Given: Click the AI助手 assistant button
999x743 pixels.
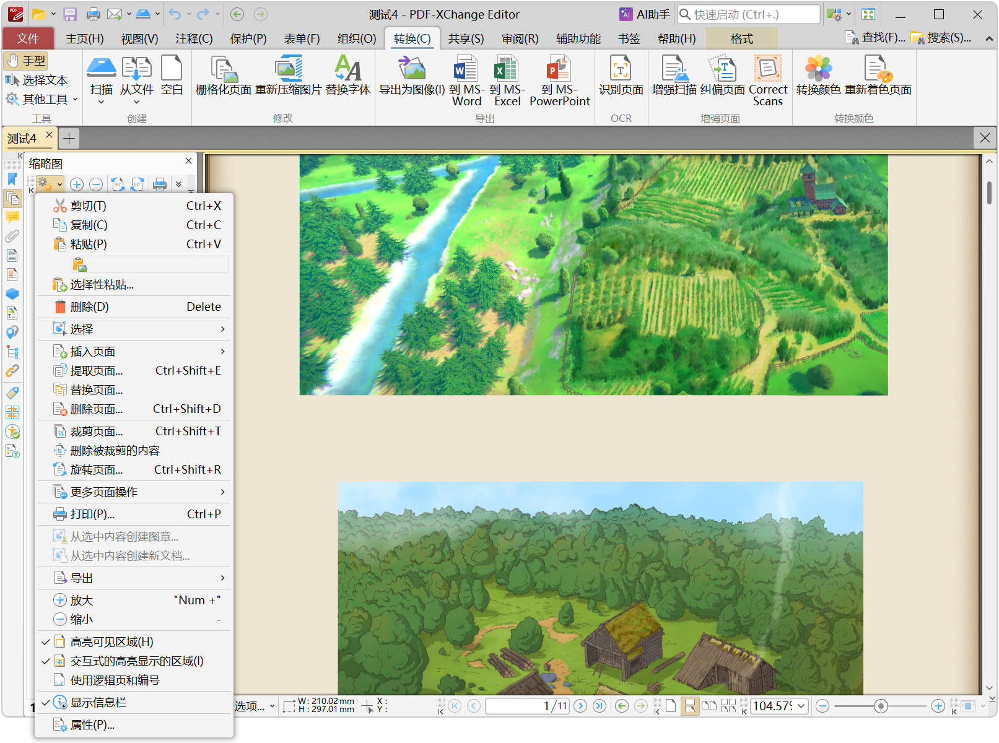Looking at the screenshot, I should point(645,14).
